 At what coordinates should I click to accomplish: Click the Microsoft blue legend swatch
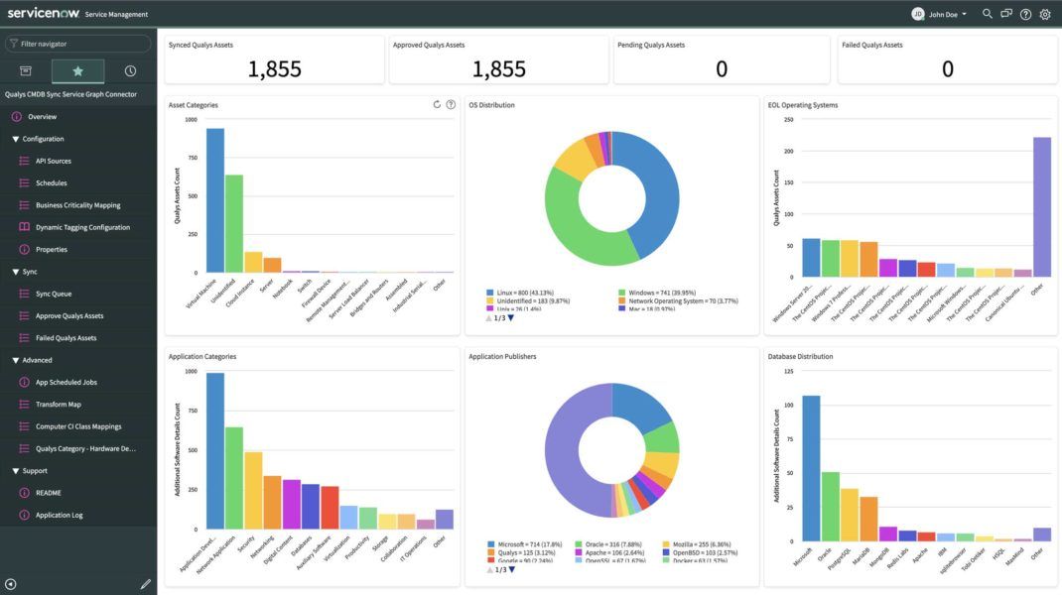(x=491, y=544)
